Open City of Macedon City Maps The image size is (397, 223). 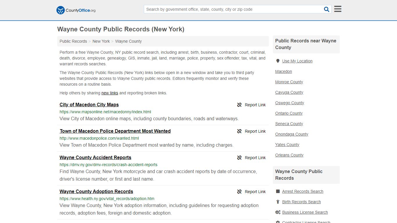tap(89, 105)
